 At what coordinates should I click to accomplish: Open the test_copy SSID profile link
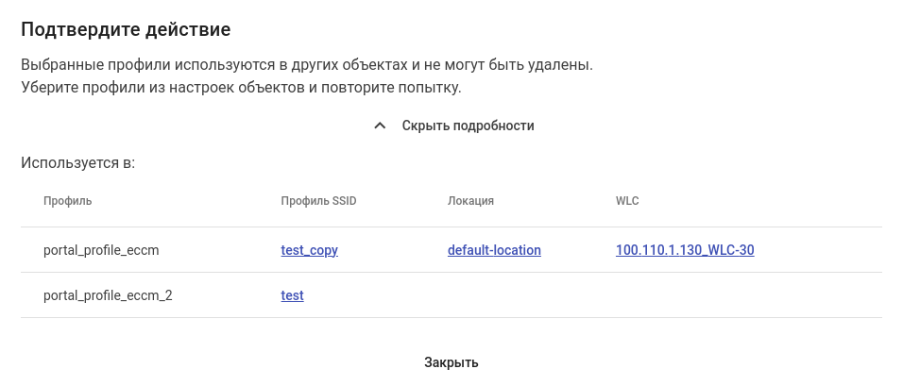click(x=309, y=250)
